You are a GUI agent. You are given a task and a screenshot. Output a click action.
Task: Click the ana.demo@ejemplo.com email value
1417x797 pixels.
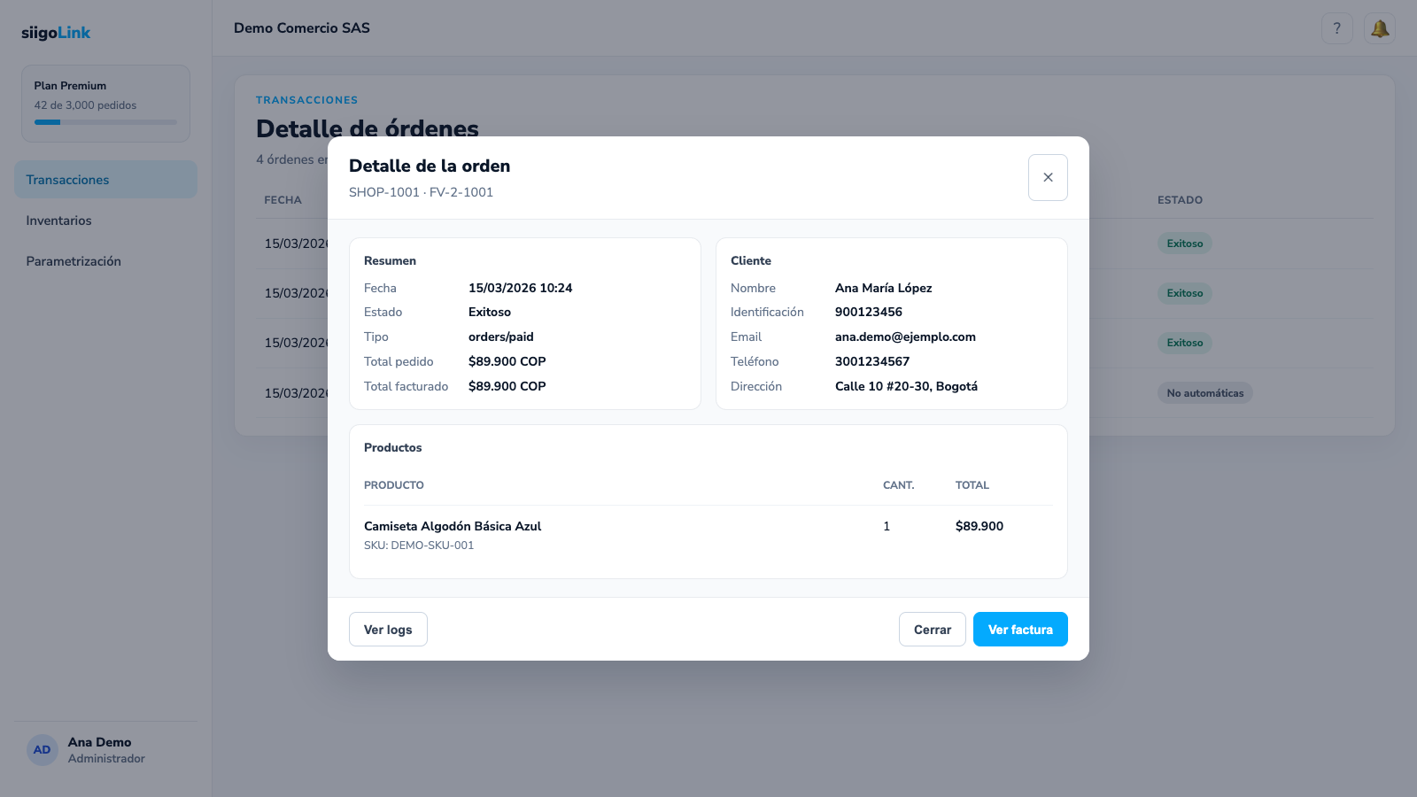[905, 337]
